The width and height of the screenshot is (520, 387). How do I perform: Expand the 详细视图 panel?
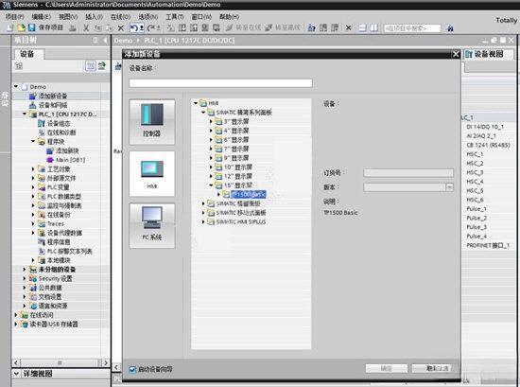(x=16, y=374)
